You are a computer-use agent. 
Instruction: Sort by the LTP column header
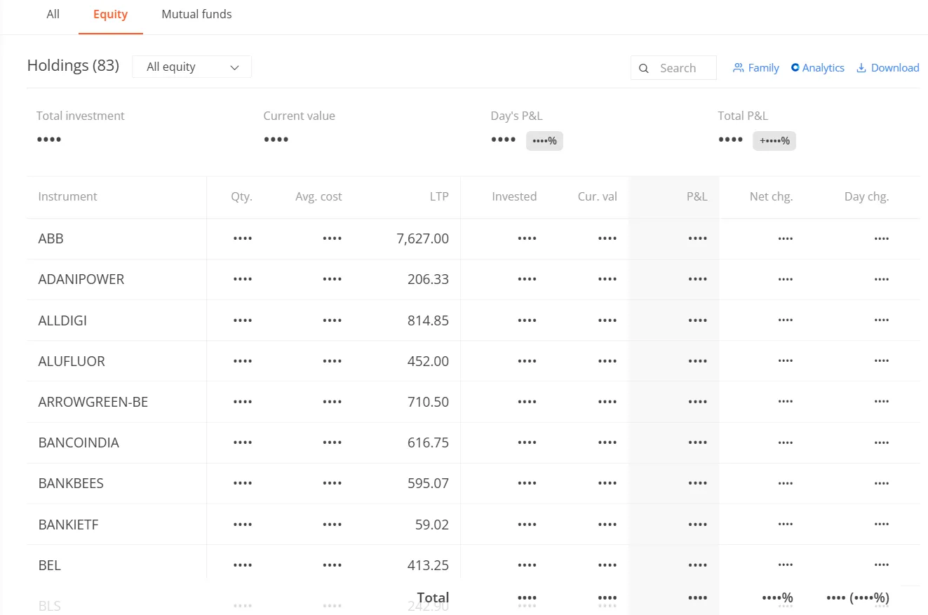(x=439, y=196)
